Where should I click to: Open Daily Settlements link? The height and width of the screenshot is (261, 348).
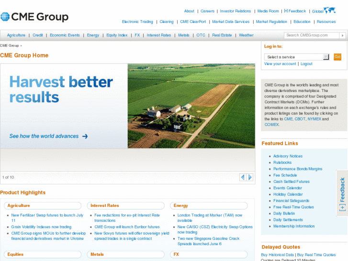pos(288,220)
